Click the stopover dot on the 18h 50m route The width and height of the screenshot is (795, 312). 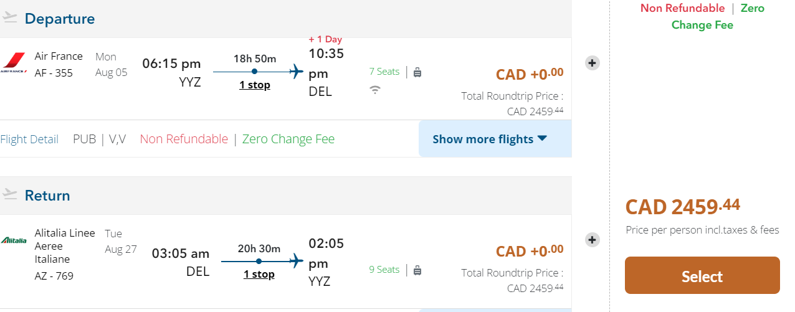click(x=254, y=72)
